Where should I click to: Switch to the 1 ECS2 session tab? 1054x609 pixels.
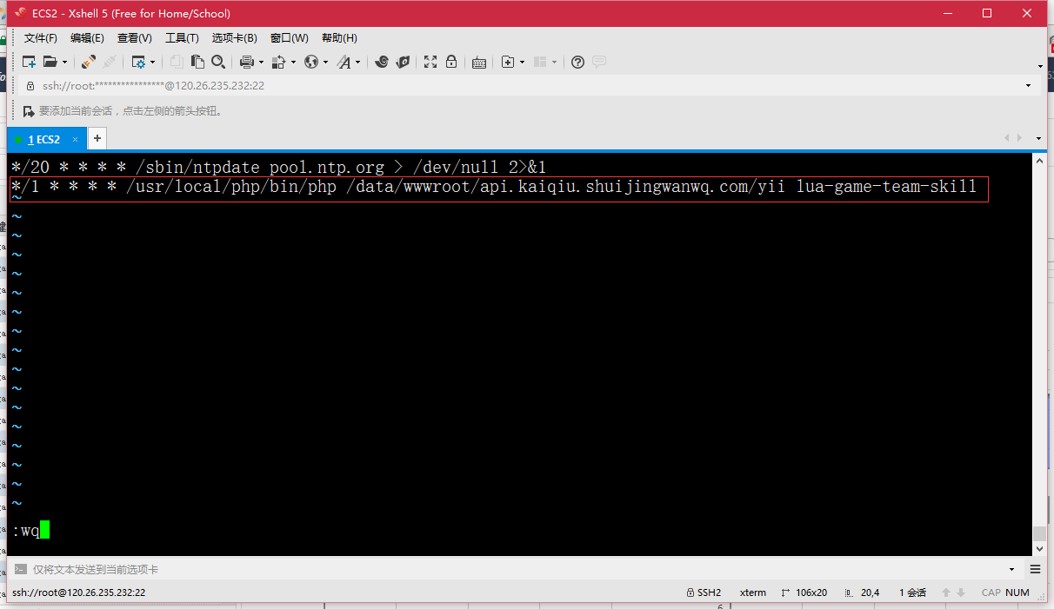tap(43, 139)
